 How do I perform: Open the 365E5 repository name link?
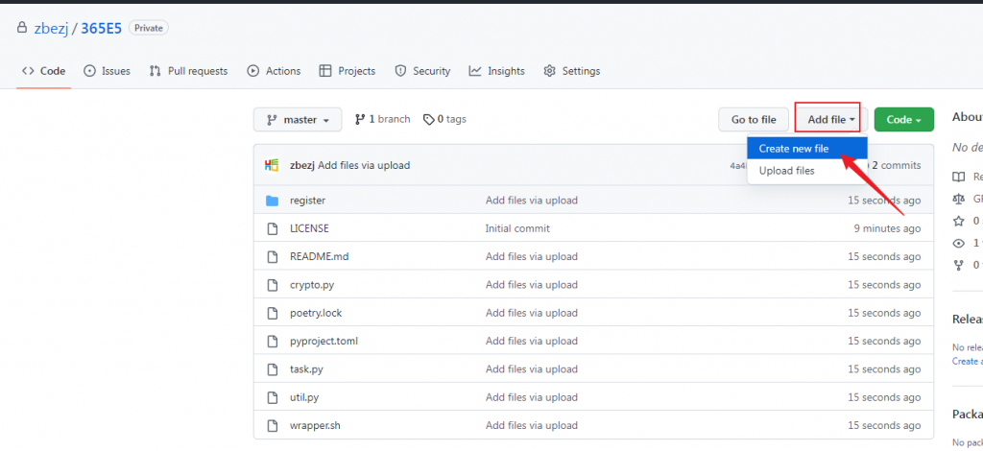(101, 28)
